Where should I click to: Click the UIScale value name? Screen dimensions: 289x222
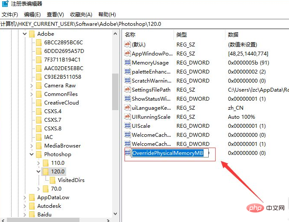tap(141, 126)
